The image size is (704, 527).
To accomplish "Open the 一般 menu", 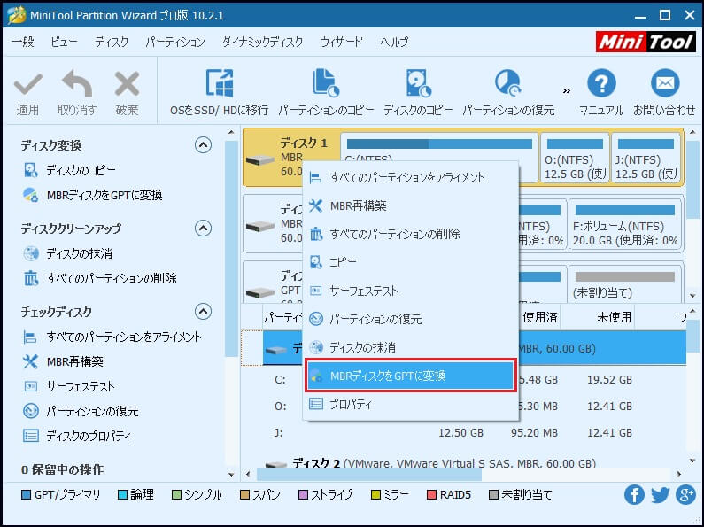I will click(22, 42).
